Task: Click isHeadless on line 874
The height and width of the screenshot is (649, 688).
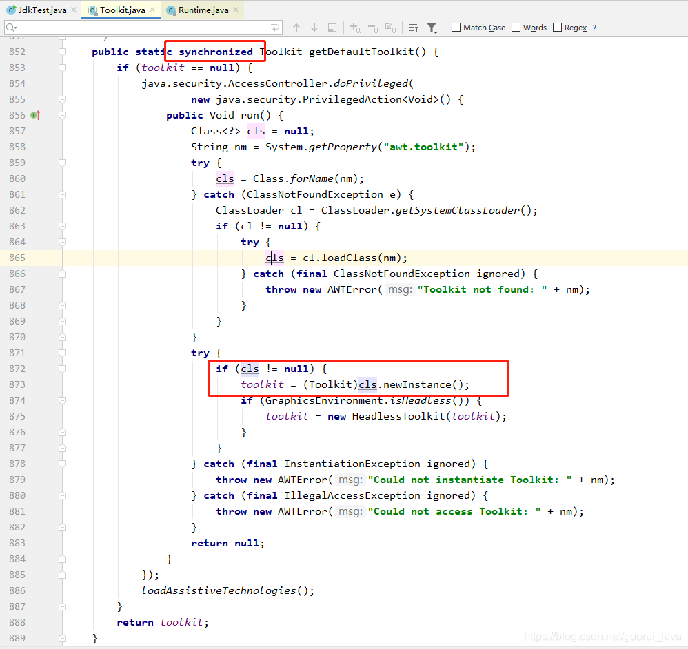Action: [x=421, y=400]
